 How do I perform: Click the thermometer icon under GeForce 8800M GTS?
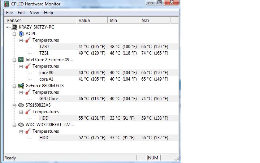[x=28, y=92]
